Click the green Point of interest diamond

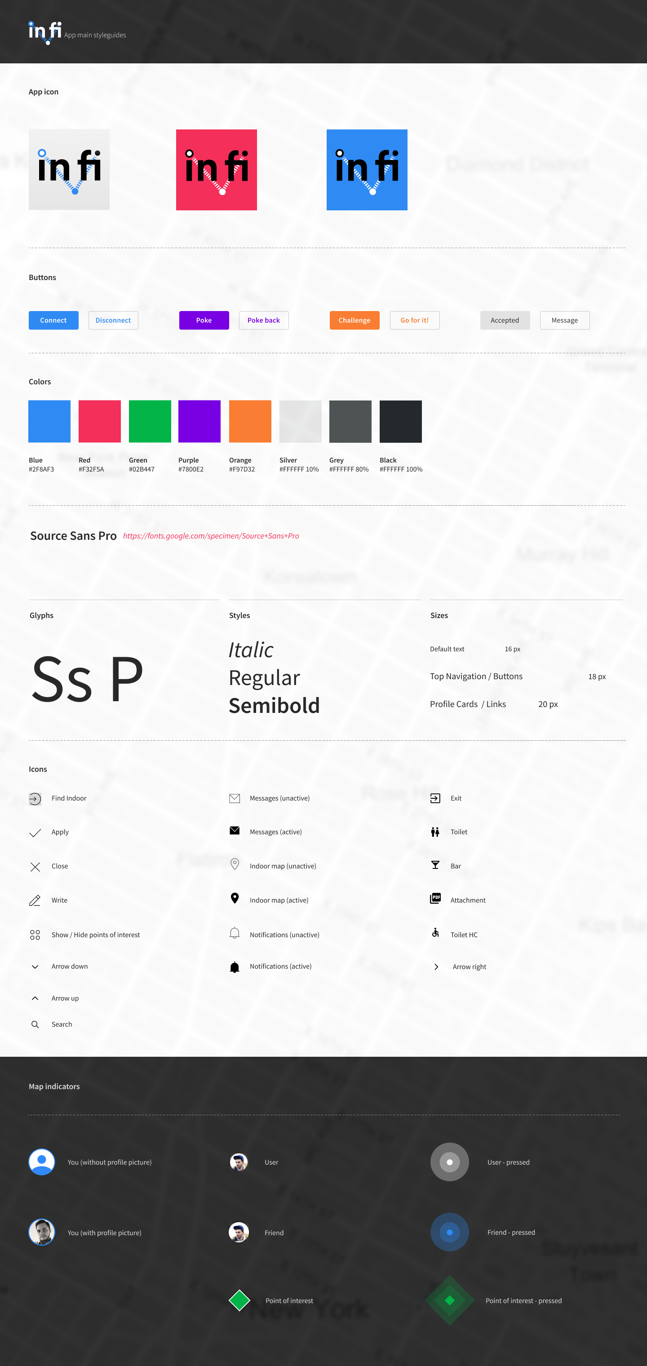(x=239, y=1300)
